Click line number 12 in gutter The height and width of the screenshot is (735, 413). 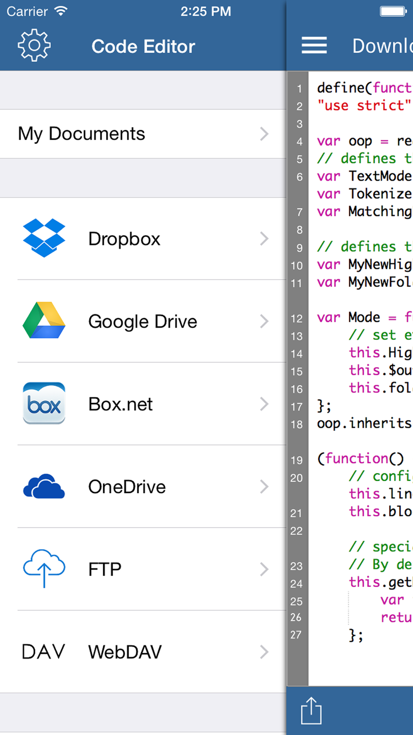click(x=297, y=318)
